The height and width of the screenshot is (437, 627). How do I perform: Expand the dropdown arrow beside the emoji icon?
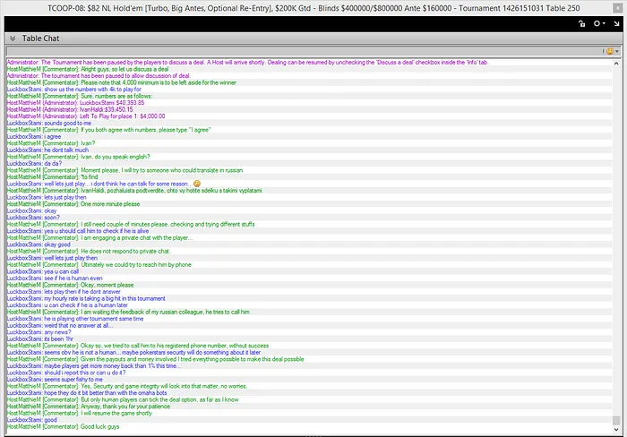click(619, 51)
